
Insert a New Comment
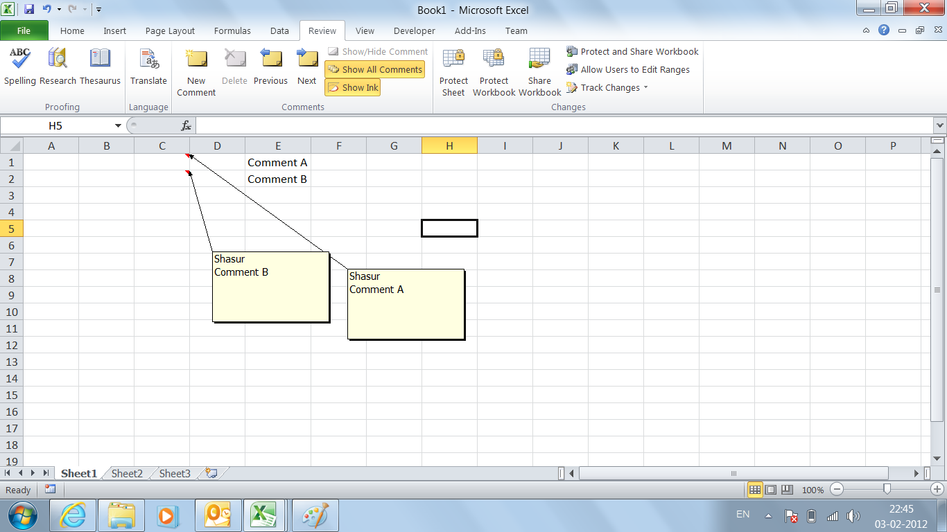tap(196, 69)
